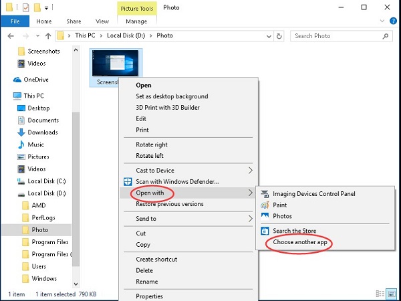
Task: Click the help question mark icon
Action: (392, 21)
